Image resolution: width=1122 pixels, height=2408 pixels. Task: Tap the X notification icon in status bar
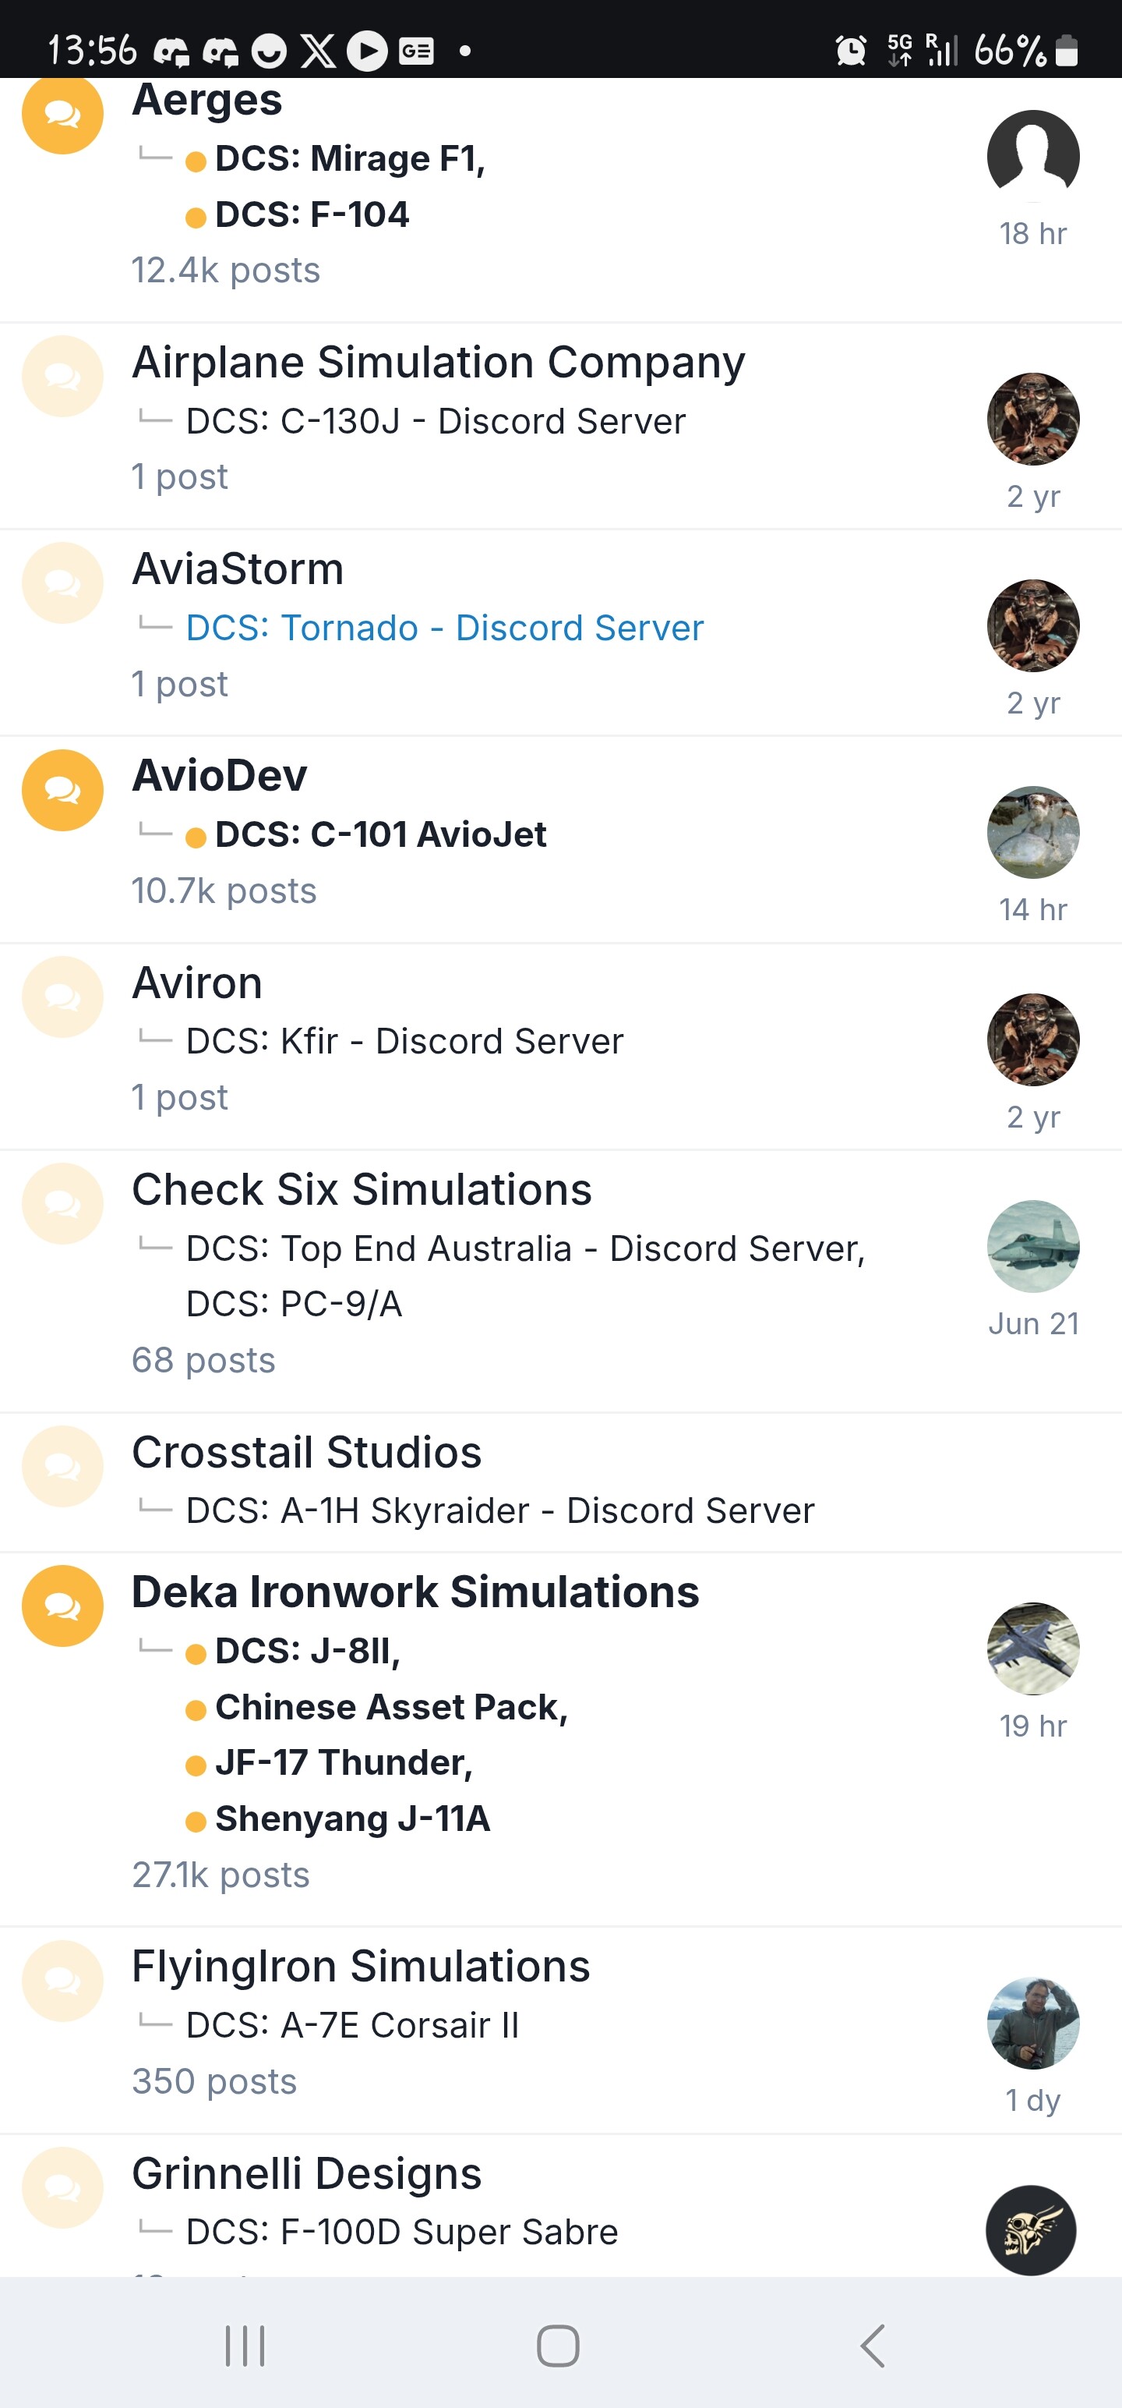pos(318,51)
